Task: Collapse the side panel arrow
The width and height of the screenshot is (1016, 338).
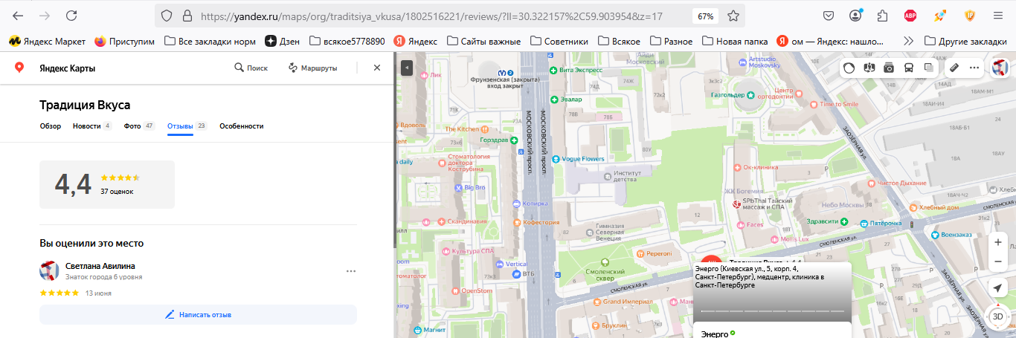Action: [406, 68]
